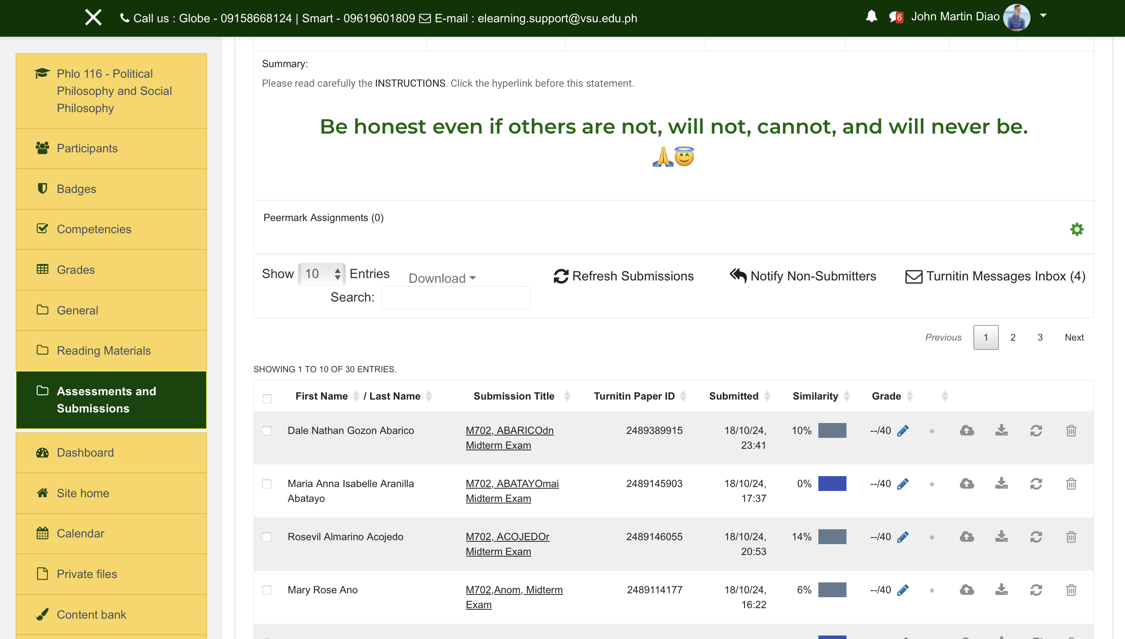Open the Show entries count dropdown
Screen dimensions: 1125x639
(x=321, y=274)
